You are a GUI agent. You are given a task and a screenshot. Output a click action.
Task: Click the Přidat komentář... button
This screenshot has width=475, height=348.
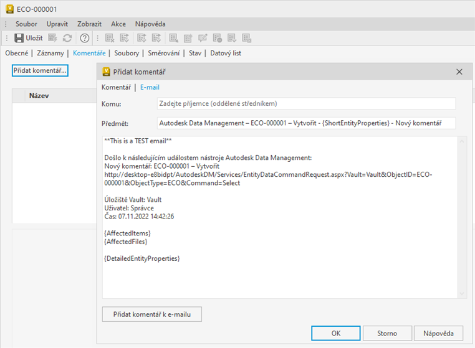click(x=40, y=70)
